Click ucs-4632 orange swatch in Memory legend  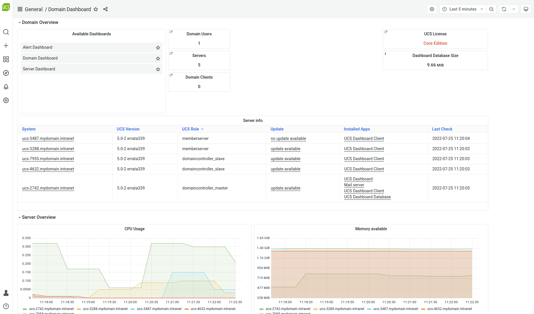tap(423, 309)
